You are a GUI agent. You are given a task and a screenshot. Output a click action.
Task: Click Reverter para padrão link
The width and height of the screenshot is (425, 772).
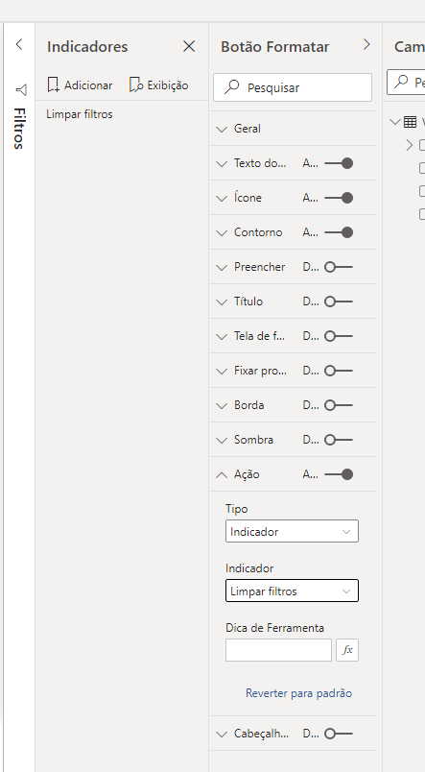point(298,692)
